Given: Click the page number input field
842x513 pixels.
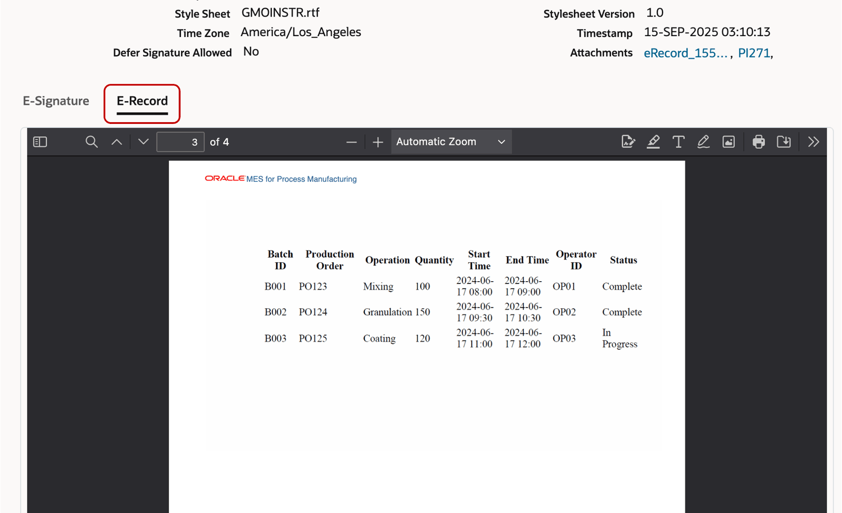Looking at the screenshot, I should pyautogui.click(x=180, y=142).
